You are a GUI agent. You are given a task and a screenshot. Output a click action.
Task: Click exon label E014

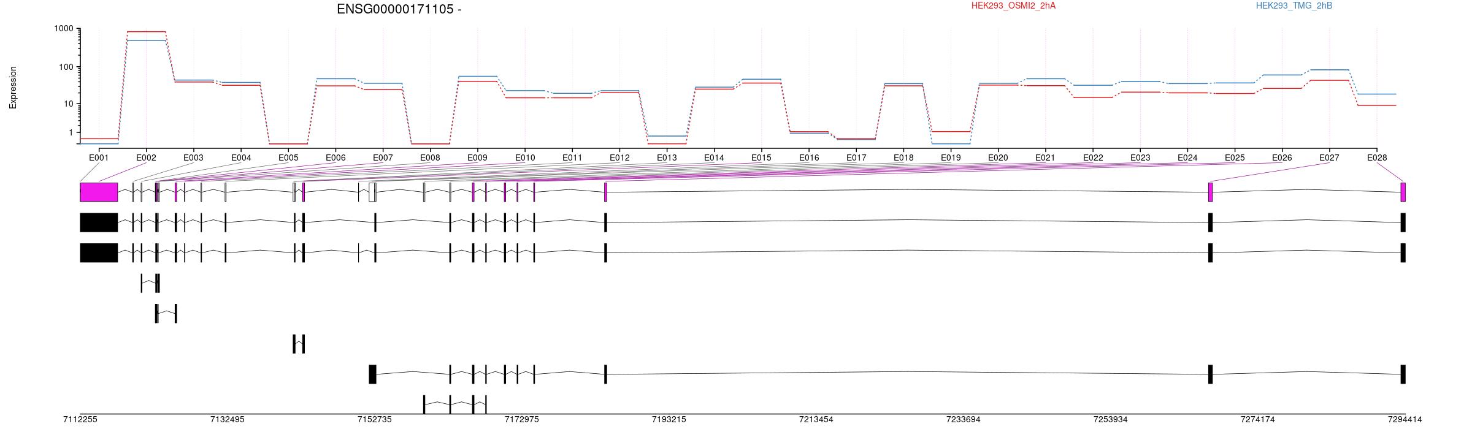click(x=714, y=158)
